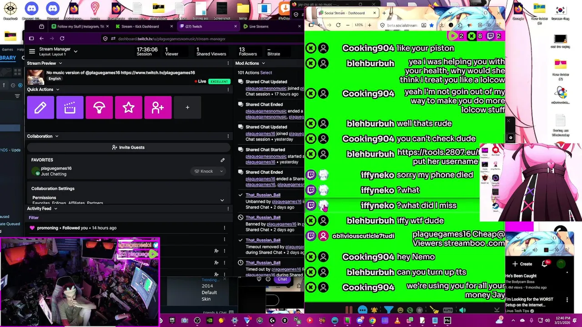Expand the Permissions settings chevron

point(222,200)
